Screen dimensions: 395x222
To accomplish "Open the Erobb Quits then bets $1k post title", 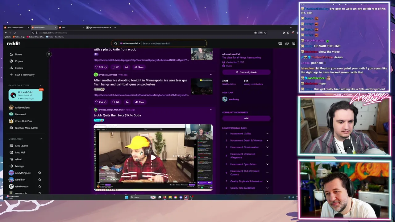I will [x=117, y=115].
